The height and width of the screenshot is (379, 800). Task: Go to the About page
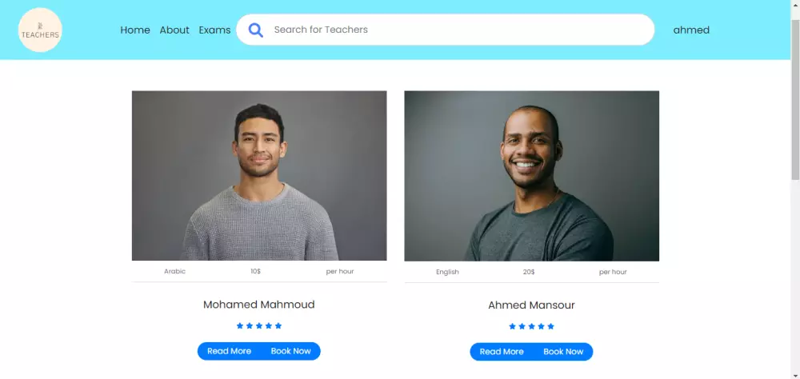tap(174, 30)
